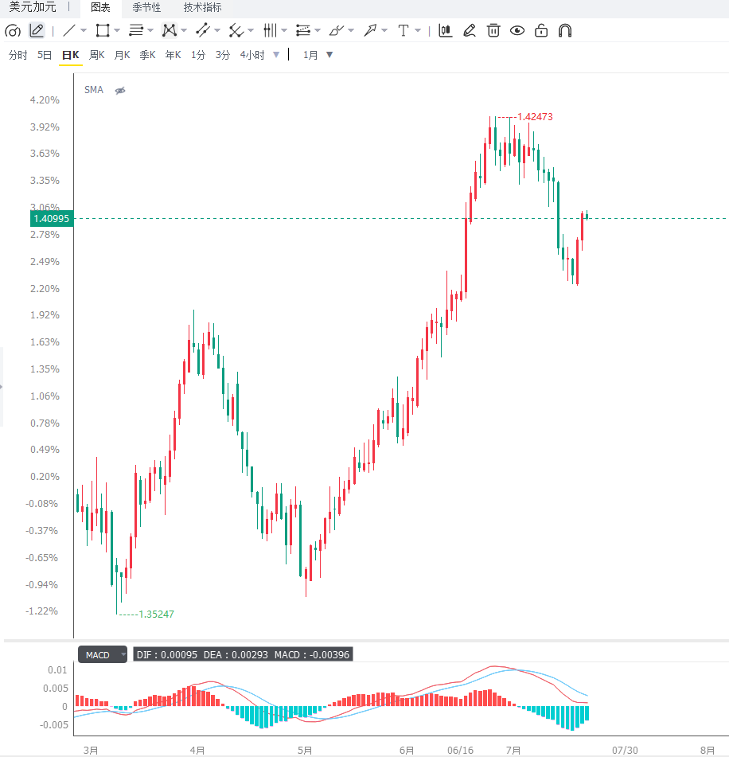Activate the pencil drawing mode icon
Image resolution: width=729 pixels, height=757 pixels.
(x=37, y=31)
